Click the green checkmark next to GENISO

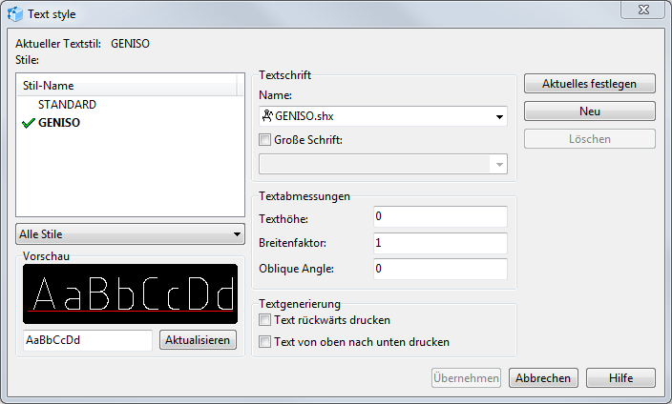pyautogui.click(x=28, y=123)
